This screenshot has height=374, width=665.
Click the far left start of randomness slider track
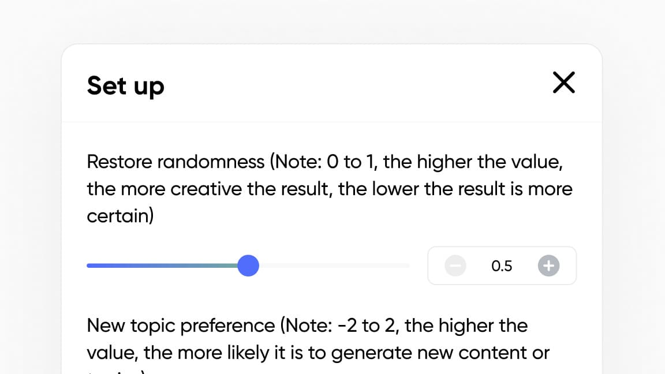tap(89, 266)
